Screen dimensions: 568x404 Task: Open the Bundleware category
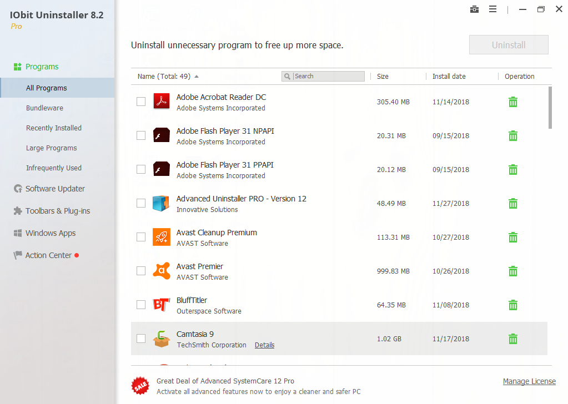click(44, 108)
